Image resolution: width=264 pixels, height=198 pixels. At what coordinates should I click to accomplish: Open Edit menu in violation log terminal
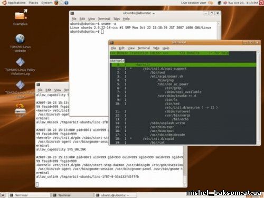(x=48, y=90)
